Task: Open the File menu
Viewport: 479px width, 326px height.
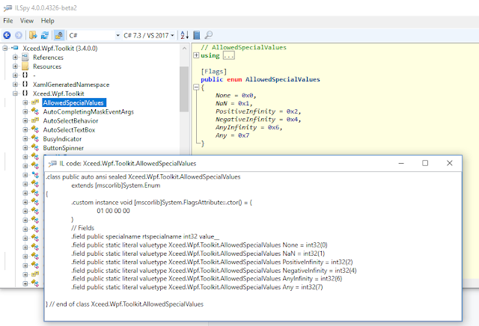Action: coord(8,21)
